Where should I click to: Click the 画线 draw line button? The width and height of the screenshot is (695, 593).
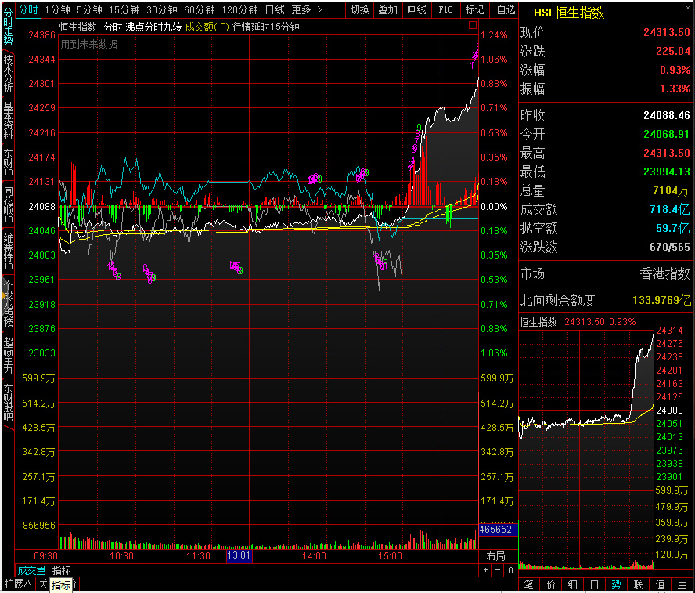coord(417,10)
